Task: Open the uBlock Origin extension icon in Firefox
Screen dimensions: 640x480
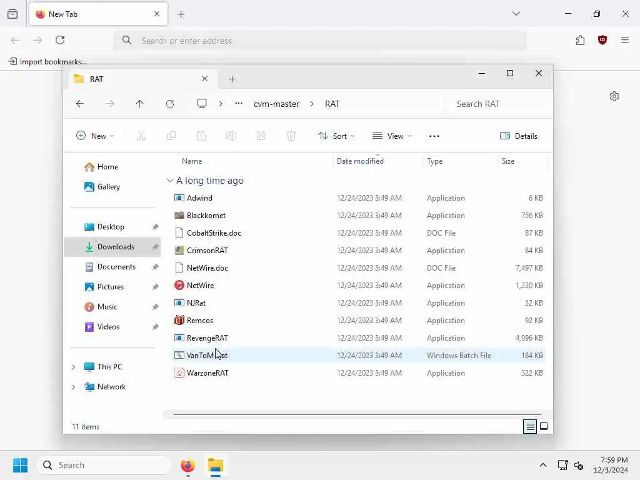Action: point(602,40)
